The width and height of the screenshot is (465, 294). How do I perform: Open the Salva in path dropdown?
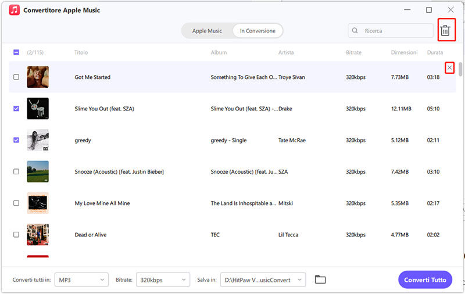coord(263,280)
